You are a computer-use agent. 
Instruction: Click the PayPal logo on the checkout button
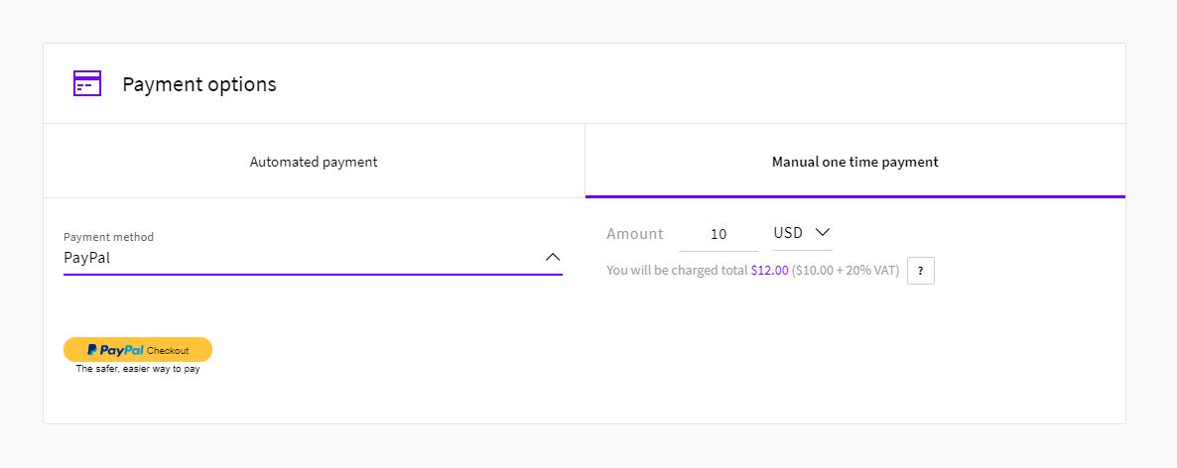pyautogui.click(x=115, y=350)
